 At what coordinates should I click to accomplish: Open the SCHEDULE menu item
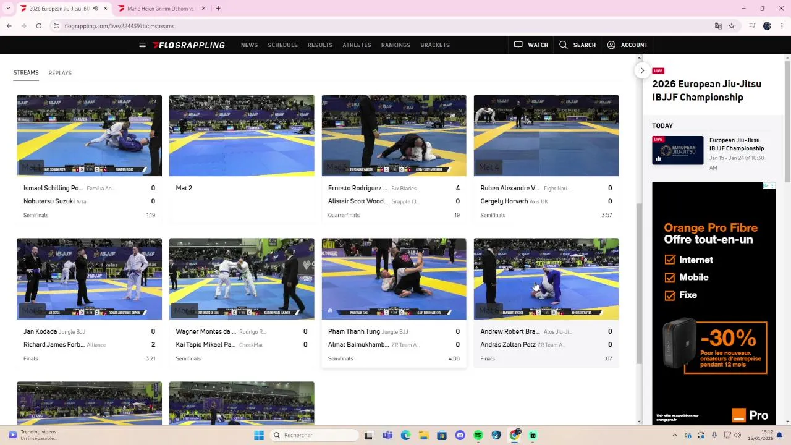pyautogui.click(x=282, y=45)
